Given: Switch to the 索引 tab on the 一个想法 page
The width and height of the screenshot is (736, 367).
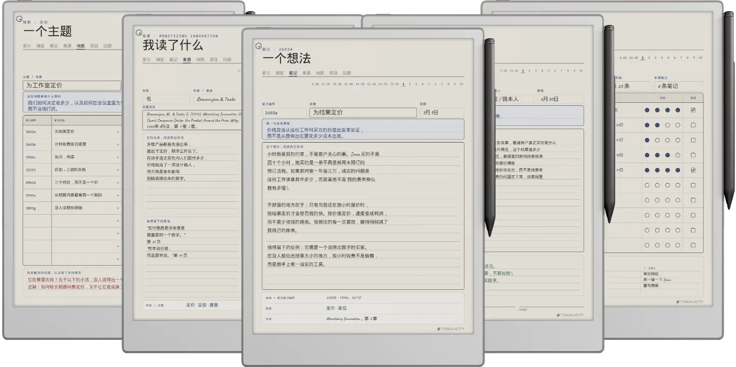Looking at the screenshot, I should coord(266,73).
